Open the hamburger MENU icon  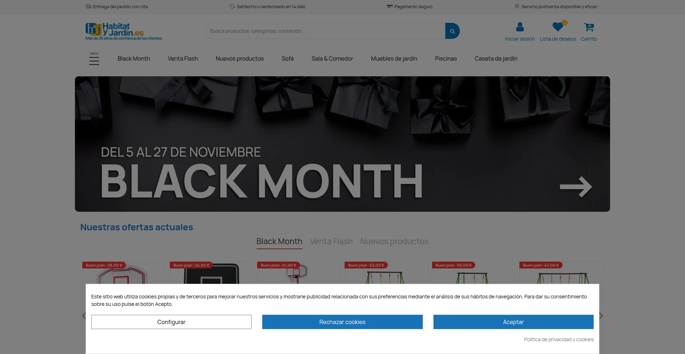pyautogui.click(x=94, y=59)
